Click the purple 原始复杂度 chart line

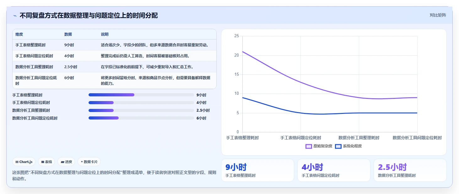pos(300,82)
